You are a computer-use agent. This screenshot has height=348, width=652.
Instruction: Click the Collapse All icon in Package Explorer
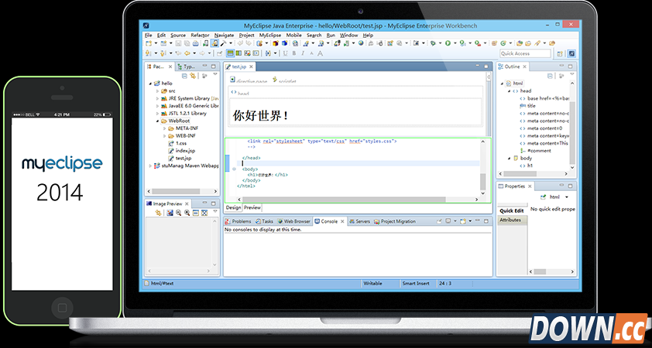[184, 76]
